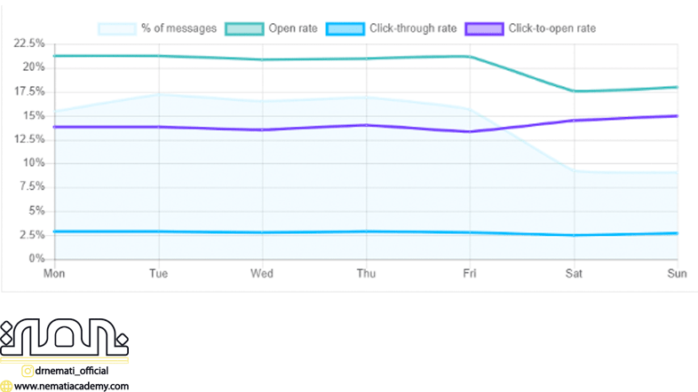Toggle the Click-to-open rate legend label
698x392 pixels.
coord(551,28)
